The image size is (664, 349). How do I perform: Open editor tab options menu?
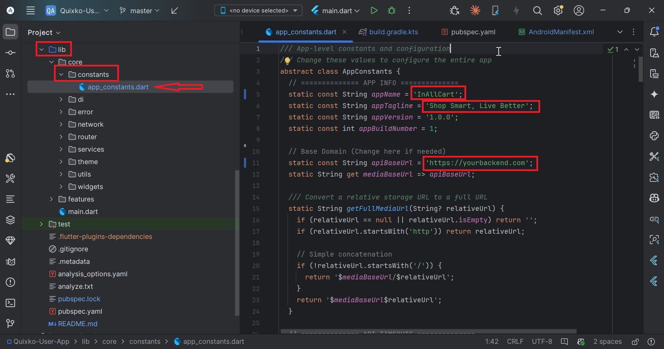pyautogui.click(x=634, y=32)
